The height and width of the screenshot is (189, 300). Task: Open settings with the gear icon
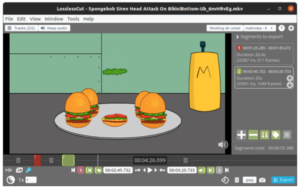(x=291, y=28)
